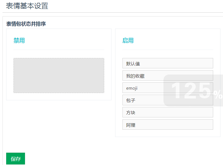Image resolution: width=223 pixels, height=165 pixels.
Task: Click the 表情基本设置 page title
Action: point(27,6)
